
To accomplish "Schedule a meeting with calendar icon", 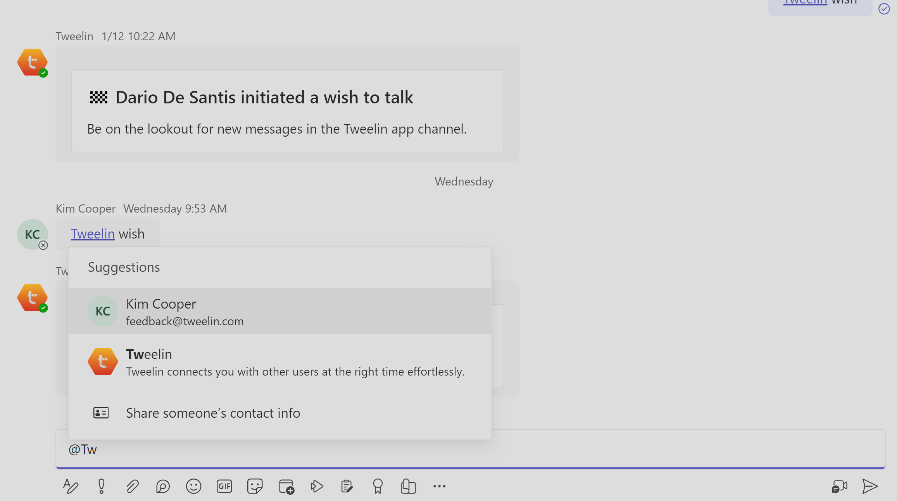I will [286, 486].
